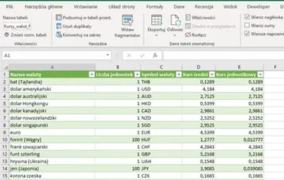Screen dimensions: 284x180
Task: Toggle the Wiersz nagłówka checkbox
Action: point(247,17)
